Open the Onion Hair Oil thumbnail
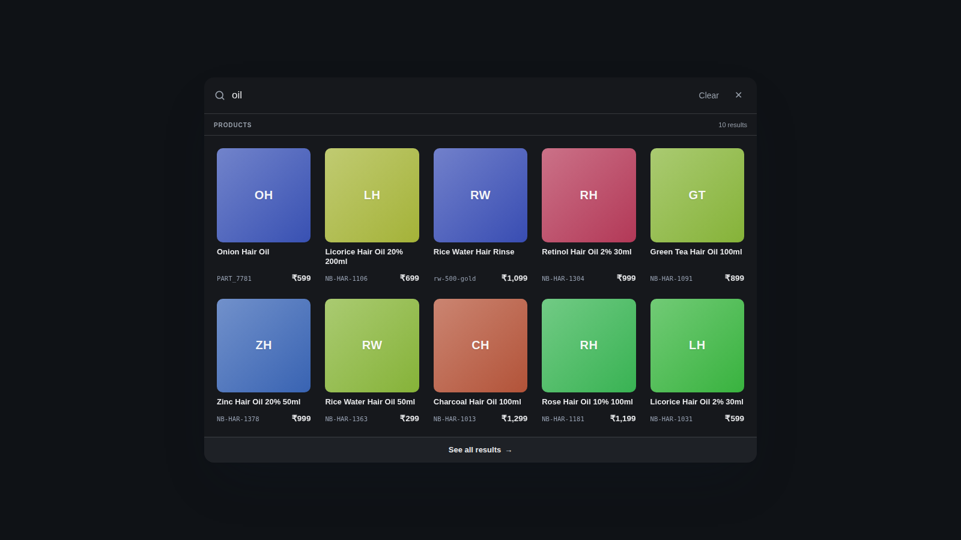The width and height of the screenshot is (961, 540). (x=264, y=195)
